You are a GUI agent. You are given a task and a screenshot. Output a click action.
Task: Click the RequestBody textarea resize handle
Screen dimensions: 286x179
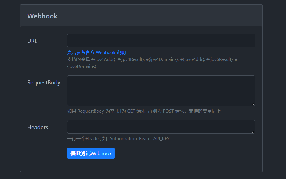tap(253, 104)
